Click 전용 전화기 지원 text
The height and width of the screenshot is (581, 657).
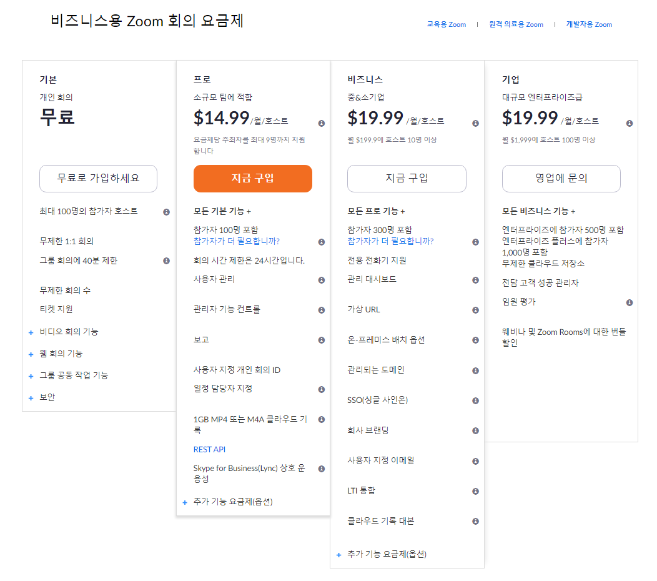click(x=377, y=261)
